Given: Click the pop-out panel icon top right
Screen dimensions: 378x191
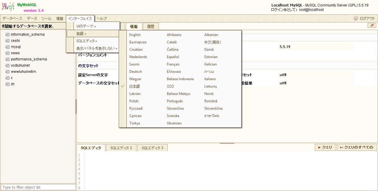Looking at the screenshot, I should tap(372, 26).
